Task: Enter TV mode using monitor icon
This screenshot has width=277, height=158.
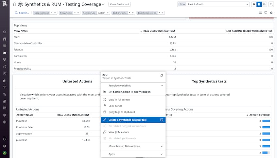Action: point(266,13)
